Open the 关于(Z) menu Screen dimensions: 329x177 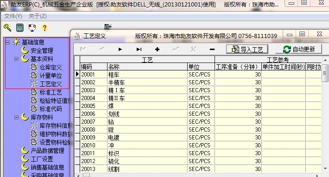pos(38,16)
